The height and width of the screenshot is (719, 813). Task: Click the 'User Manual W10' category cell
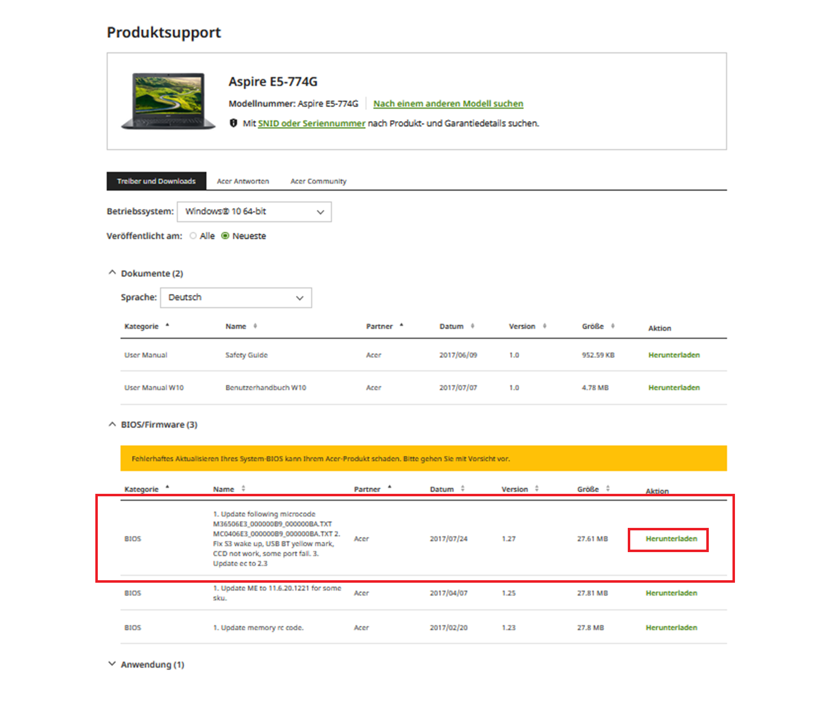coord(154,388)
